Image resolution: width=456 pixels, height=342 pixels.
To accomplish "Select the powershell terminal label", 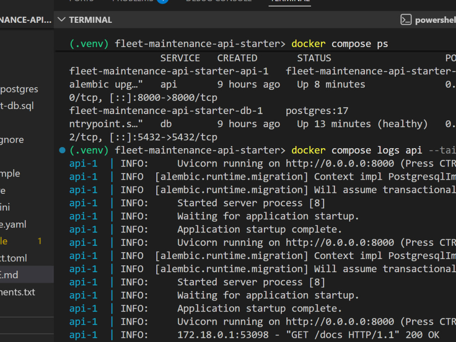I will click(x=435, y=20).
